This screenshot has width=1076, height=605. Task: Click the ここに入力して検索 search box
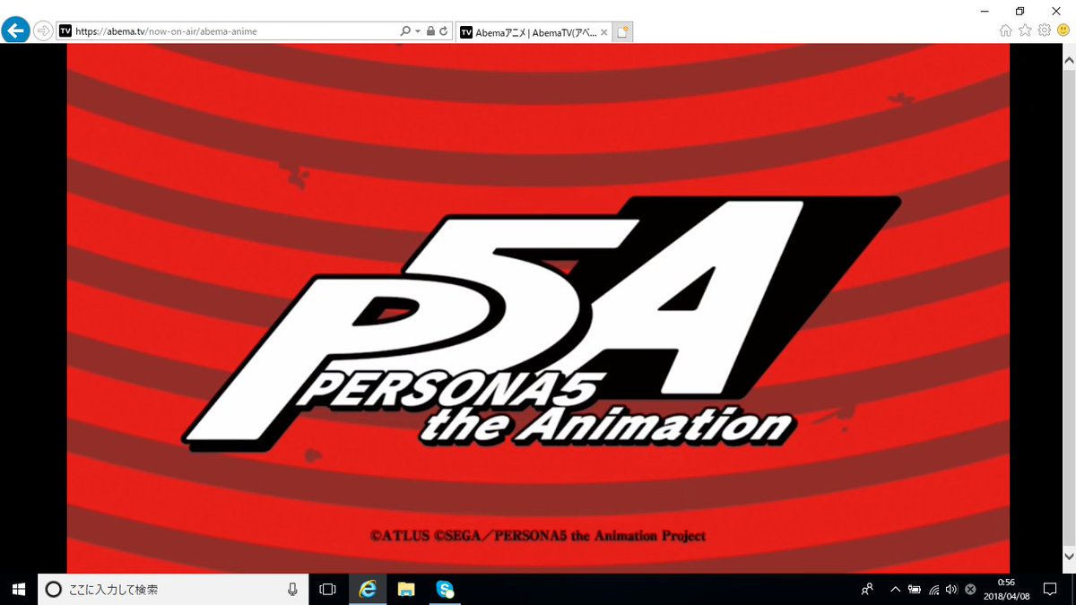tap(172, 589)
